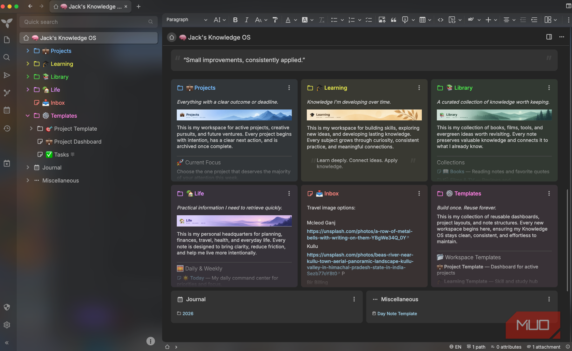Click the jump-to-note arrow launcher
The width and height of the screenshot is (572, 351).
pyautogui.click(x=7, y=75)
